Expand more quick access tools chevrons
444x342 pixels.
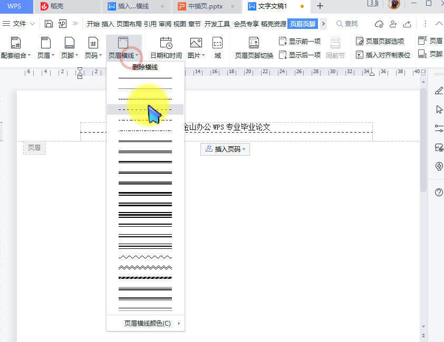tap(75, 24)
